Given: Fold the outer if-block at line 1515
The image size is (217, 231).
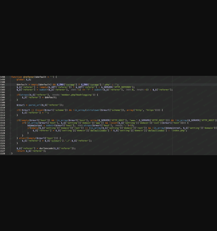Looking at the screenshot, I should (x=10, y=120).
